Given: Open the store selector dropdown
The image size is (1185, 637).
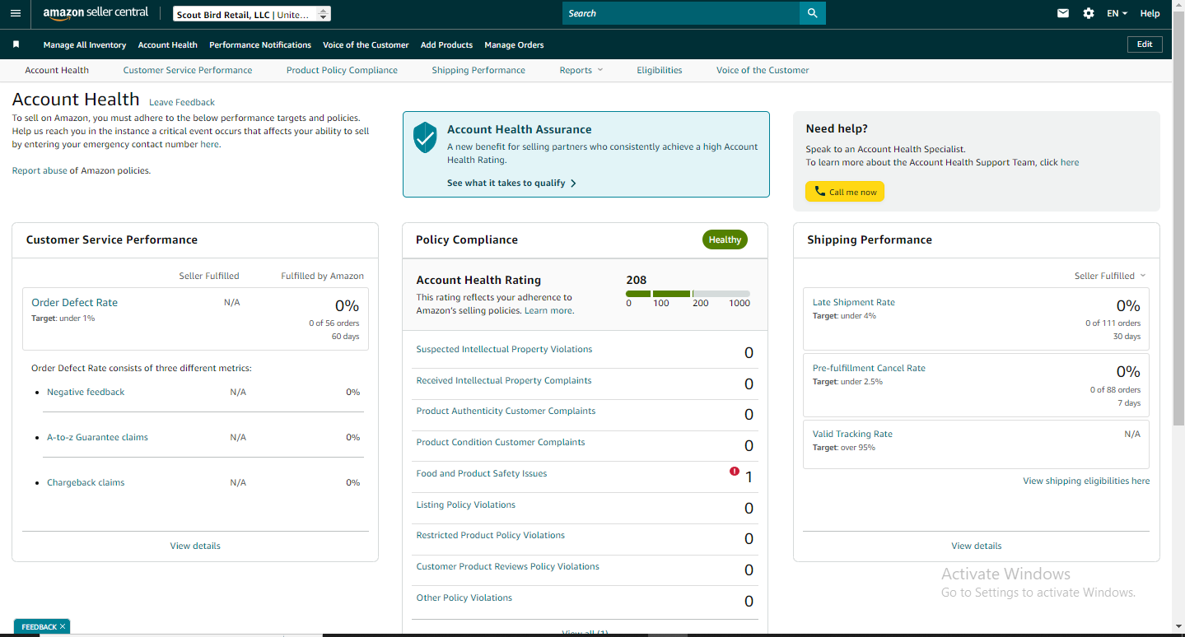Looking at the screenshot, I should click(252, 14).
